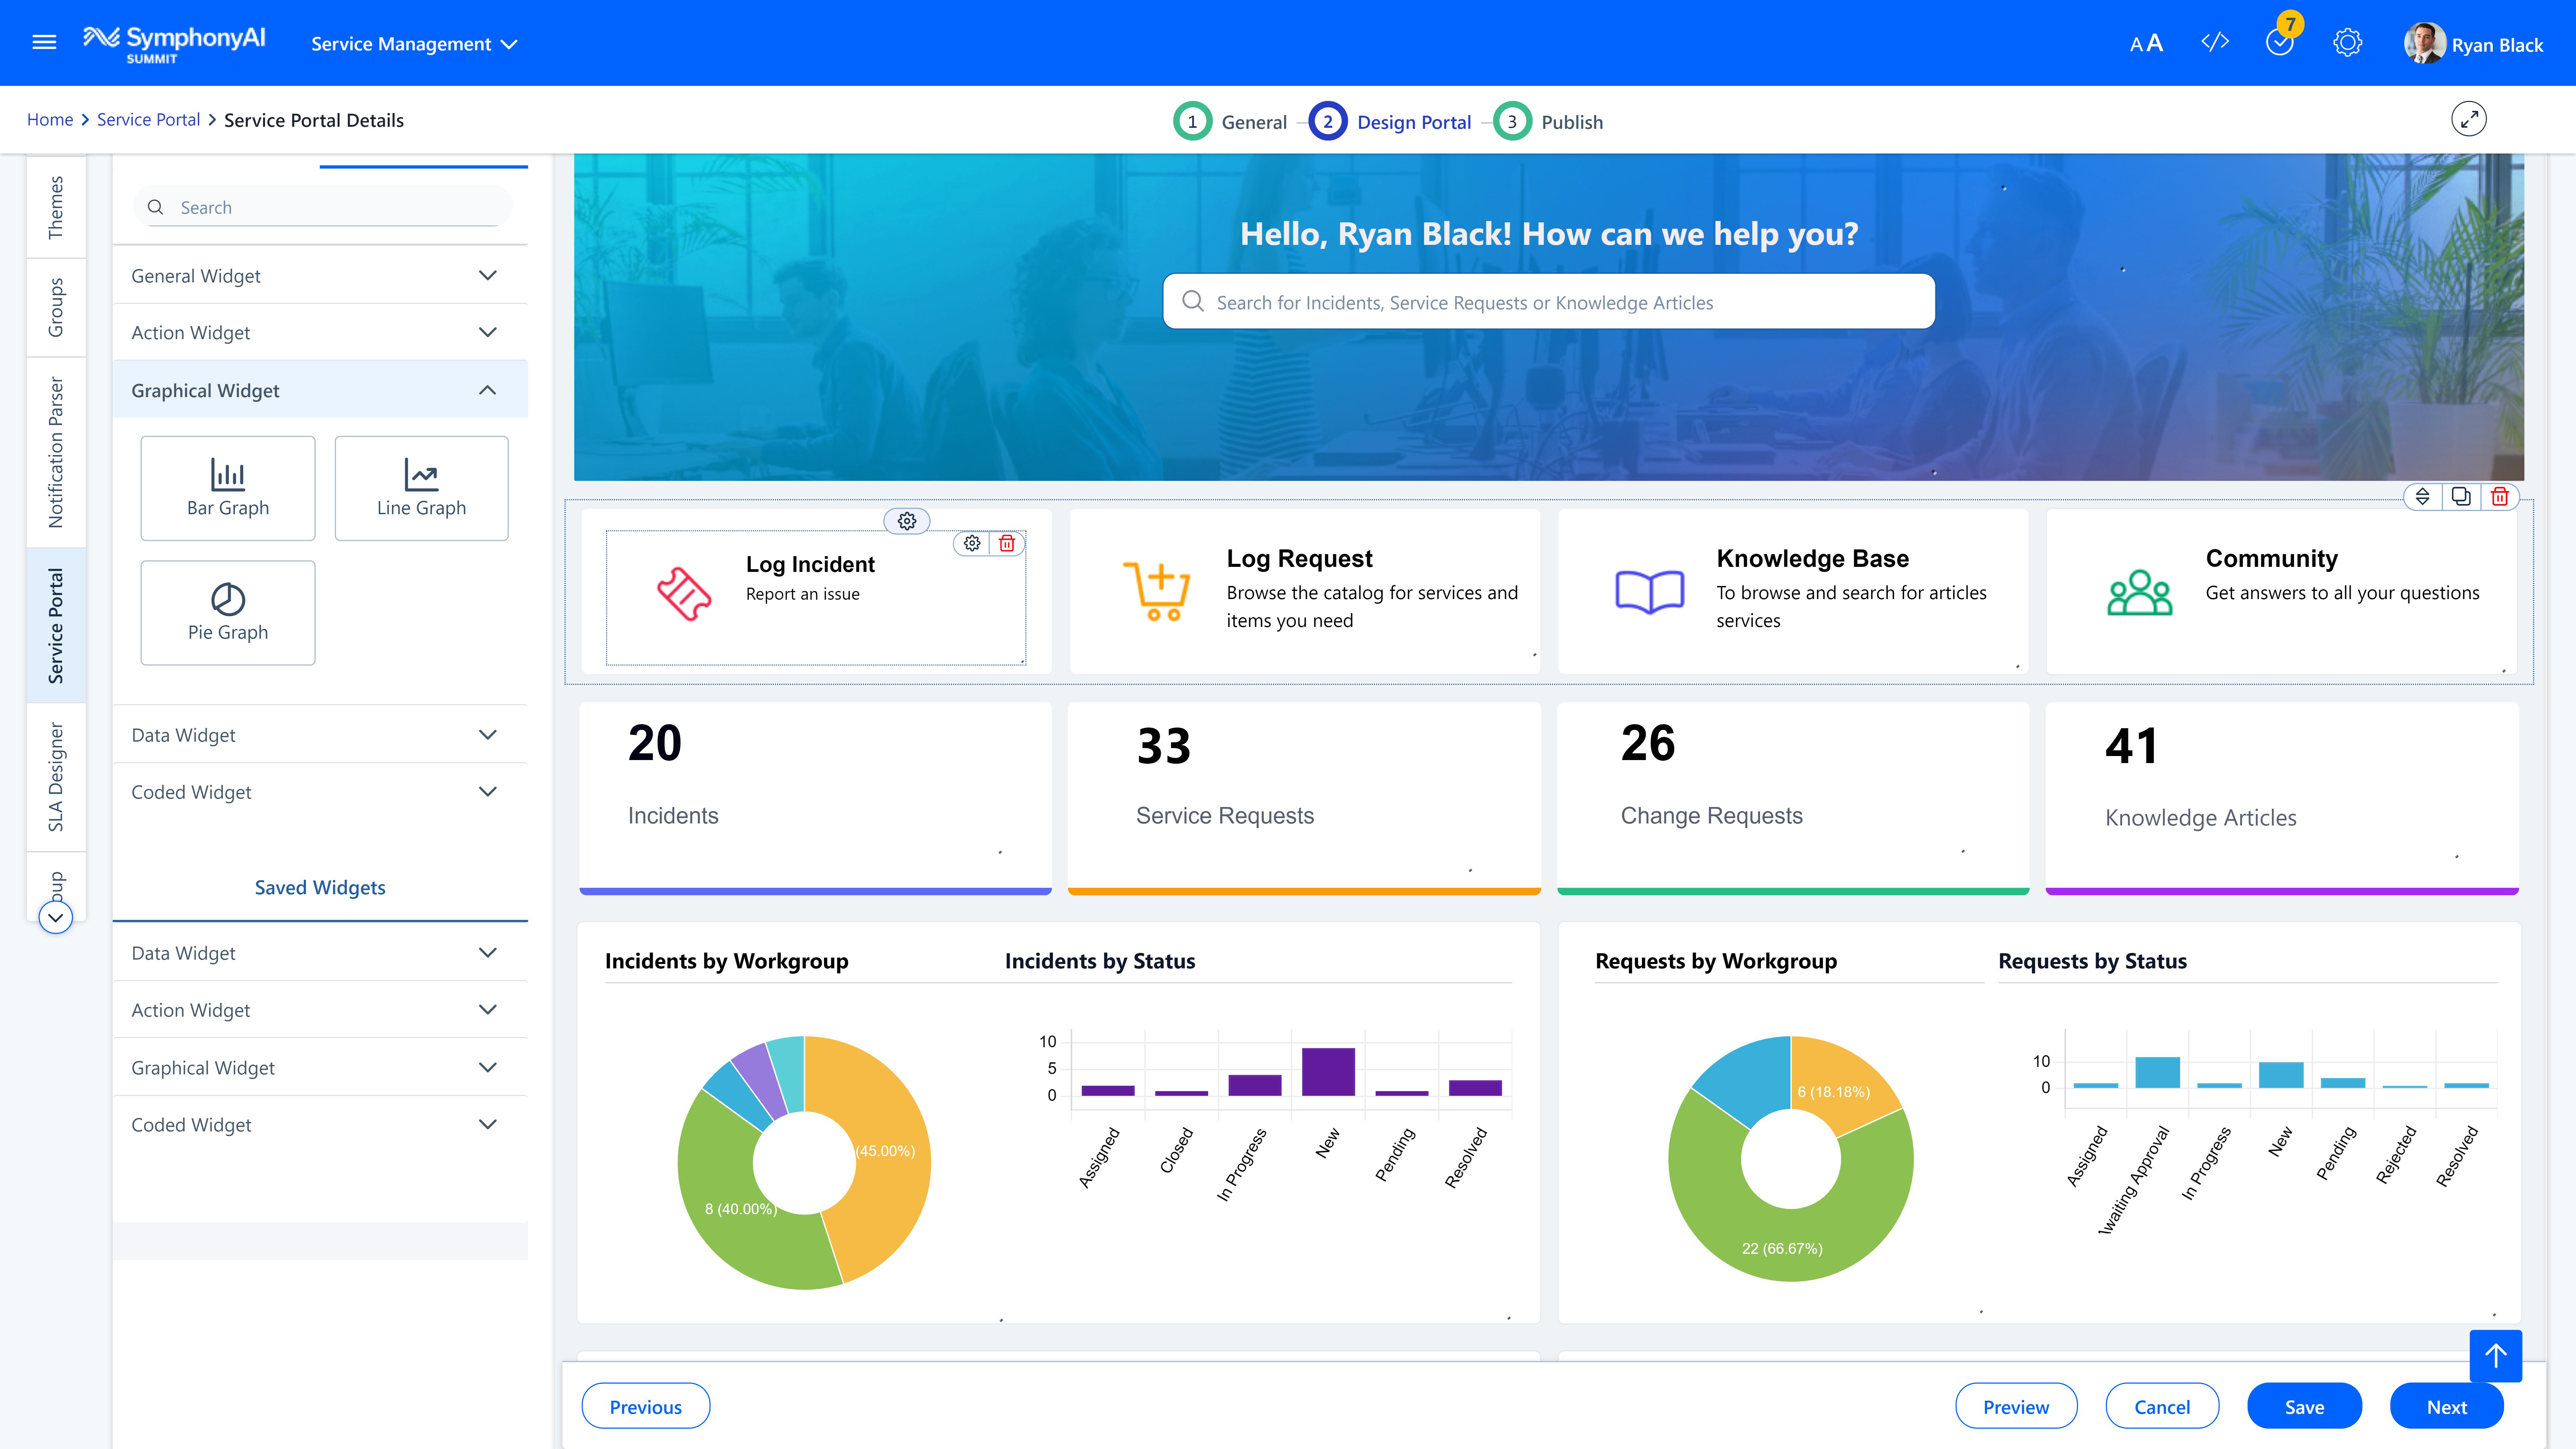Click search magnifier in widget search box
Image resolution: width=2576 pixels, height=1449 pixels.
(155, 207)
